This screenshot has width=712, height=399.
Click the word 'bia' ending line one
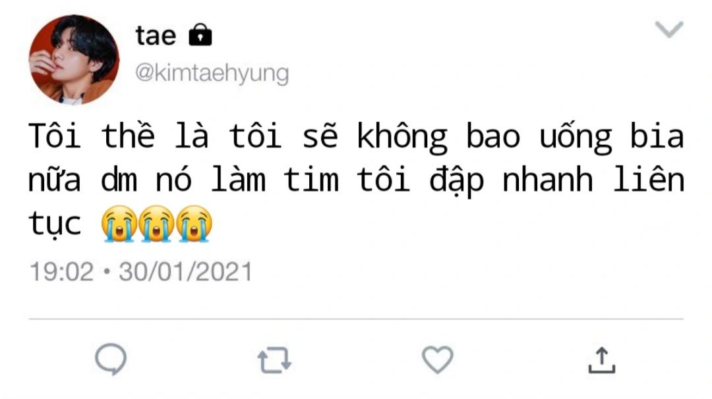click(x=657, y=136)
